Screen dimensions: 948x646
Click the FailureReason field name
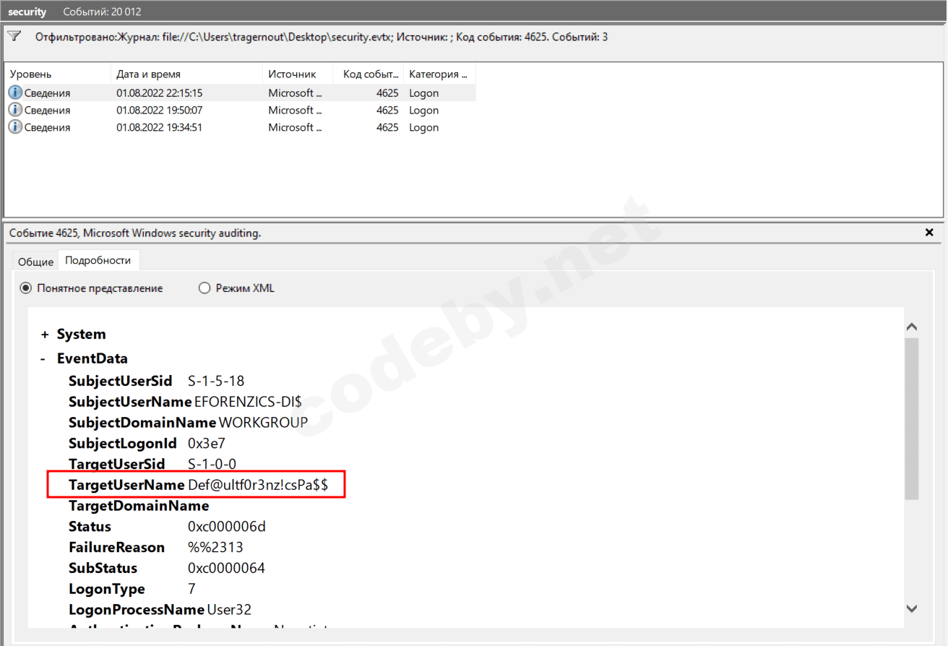click(116, 548)
